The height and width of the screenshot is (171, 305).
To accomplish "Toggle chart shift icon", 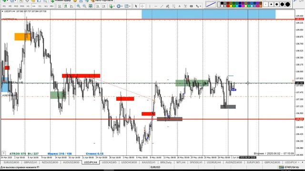I will coord(104,6).
